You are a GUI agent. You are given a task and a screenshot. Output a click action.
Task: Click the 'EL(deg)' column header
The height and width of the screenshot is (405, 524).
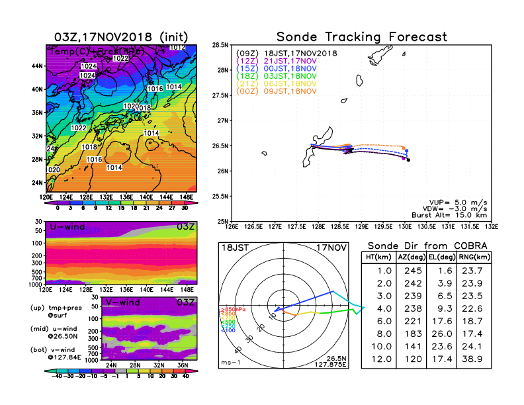[441, 257]
